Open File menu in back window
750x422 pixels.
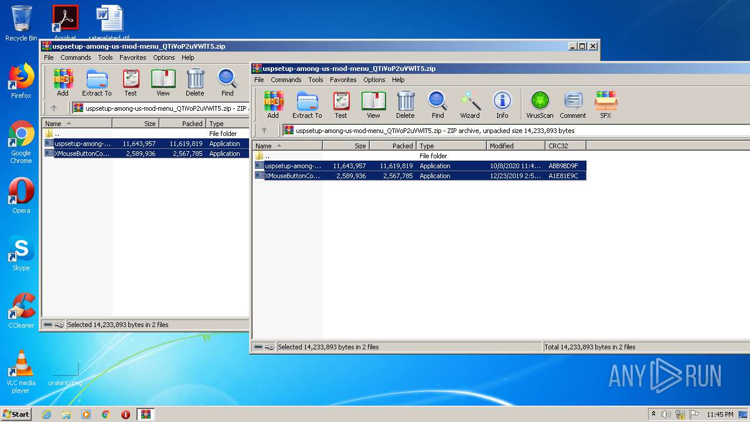pyautogui.click(x=49, y=57)
